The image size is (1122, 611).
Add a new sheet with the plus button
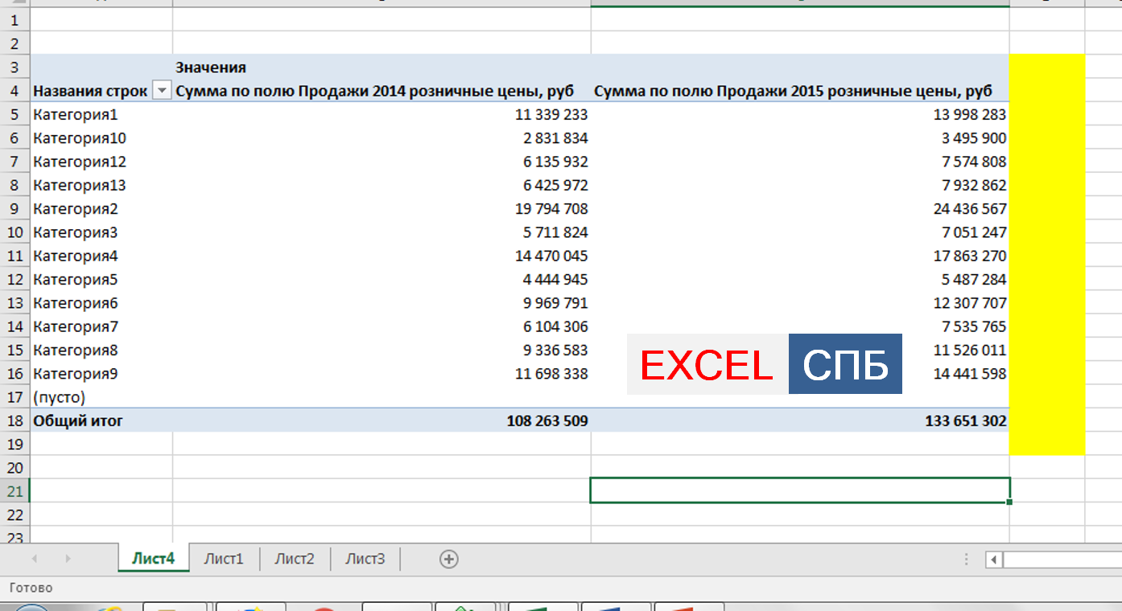click(x=449, y=560)
